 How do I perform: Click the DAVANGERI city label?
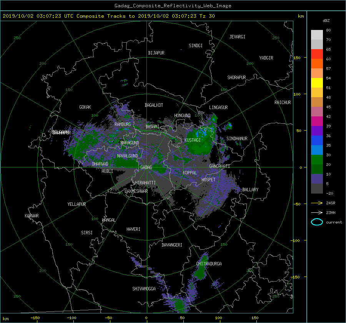(172, 245)
